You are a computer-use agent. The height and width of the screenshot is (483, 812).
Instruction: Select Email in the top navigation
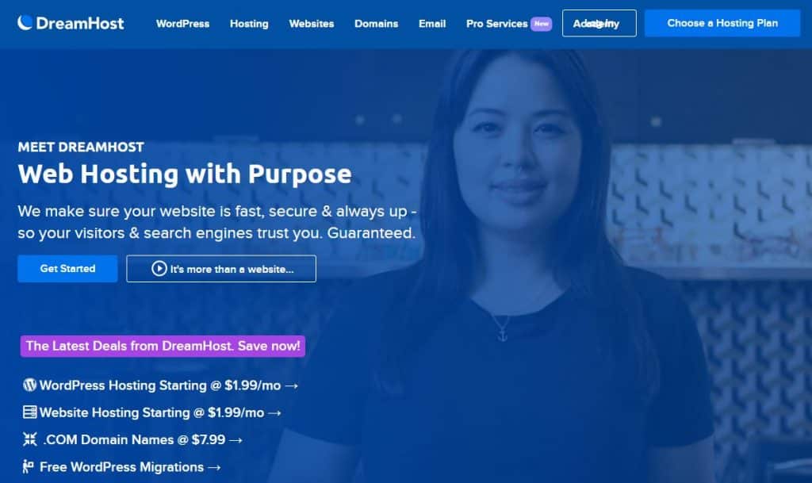coord(432,24)
